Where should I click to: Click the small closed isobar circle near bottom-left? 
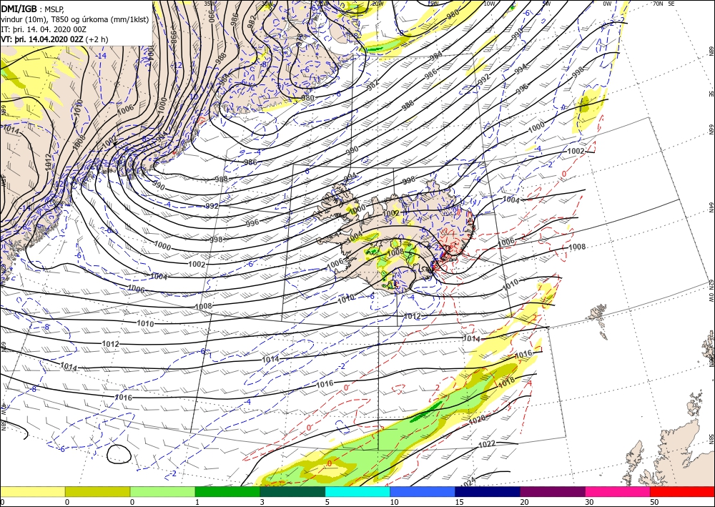point(119,453)
